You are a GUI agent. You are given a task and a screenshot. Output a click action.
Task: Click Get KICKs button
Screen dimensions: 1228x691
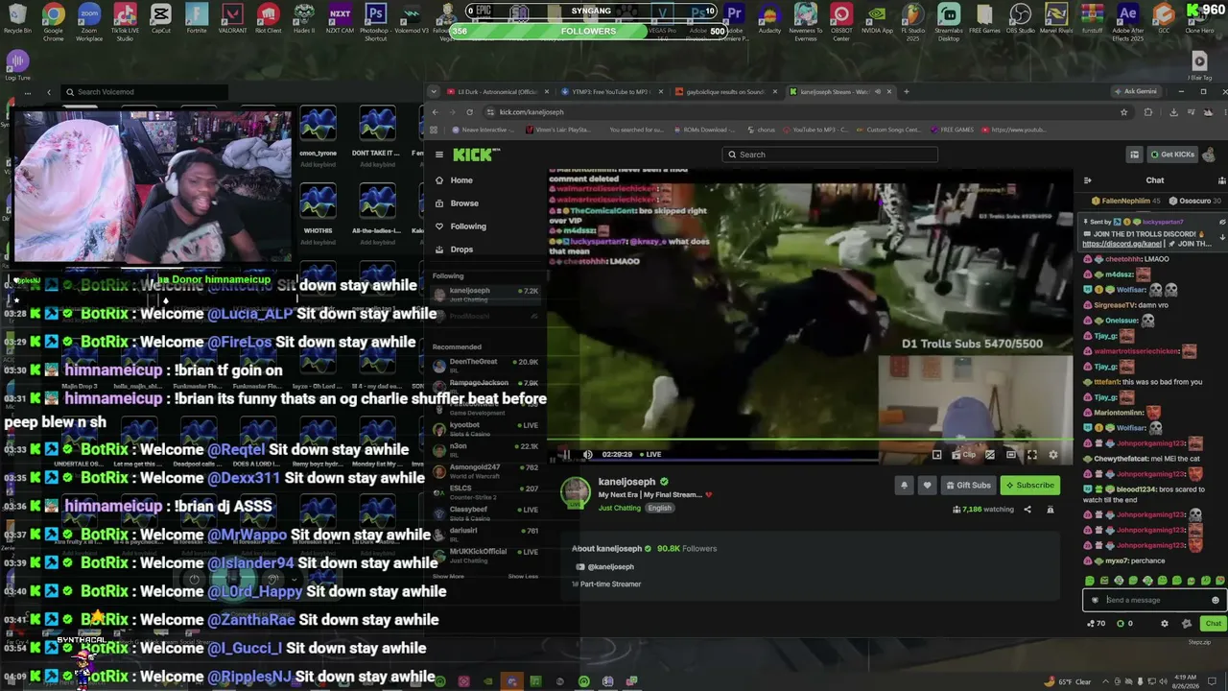(x=1170, y=155)
